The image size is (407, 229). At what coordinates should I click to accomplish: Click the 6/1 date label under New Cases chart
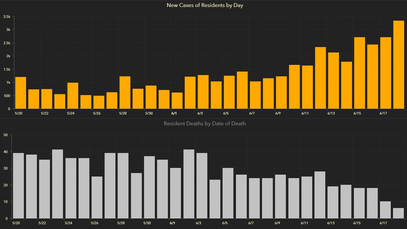174,113
